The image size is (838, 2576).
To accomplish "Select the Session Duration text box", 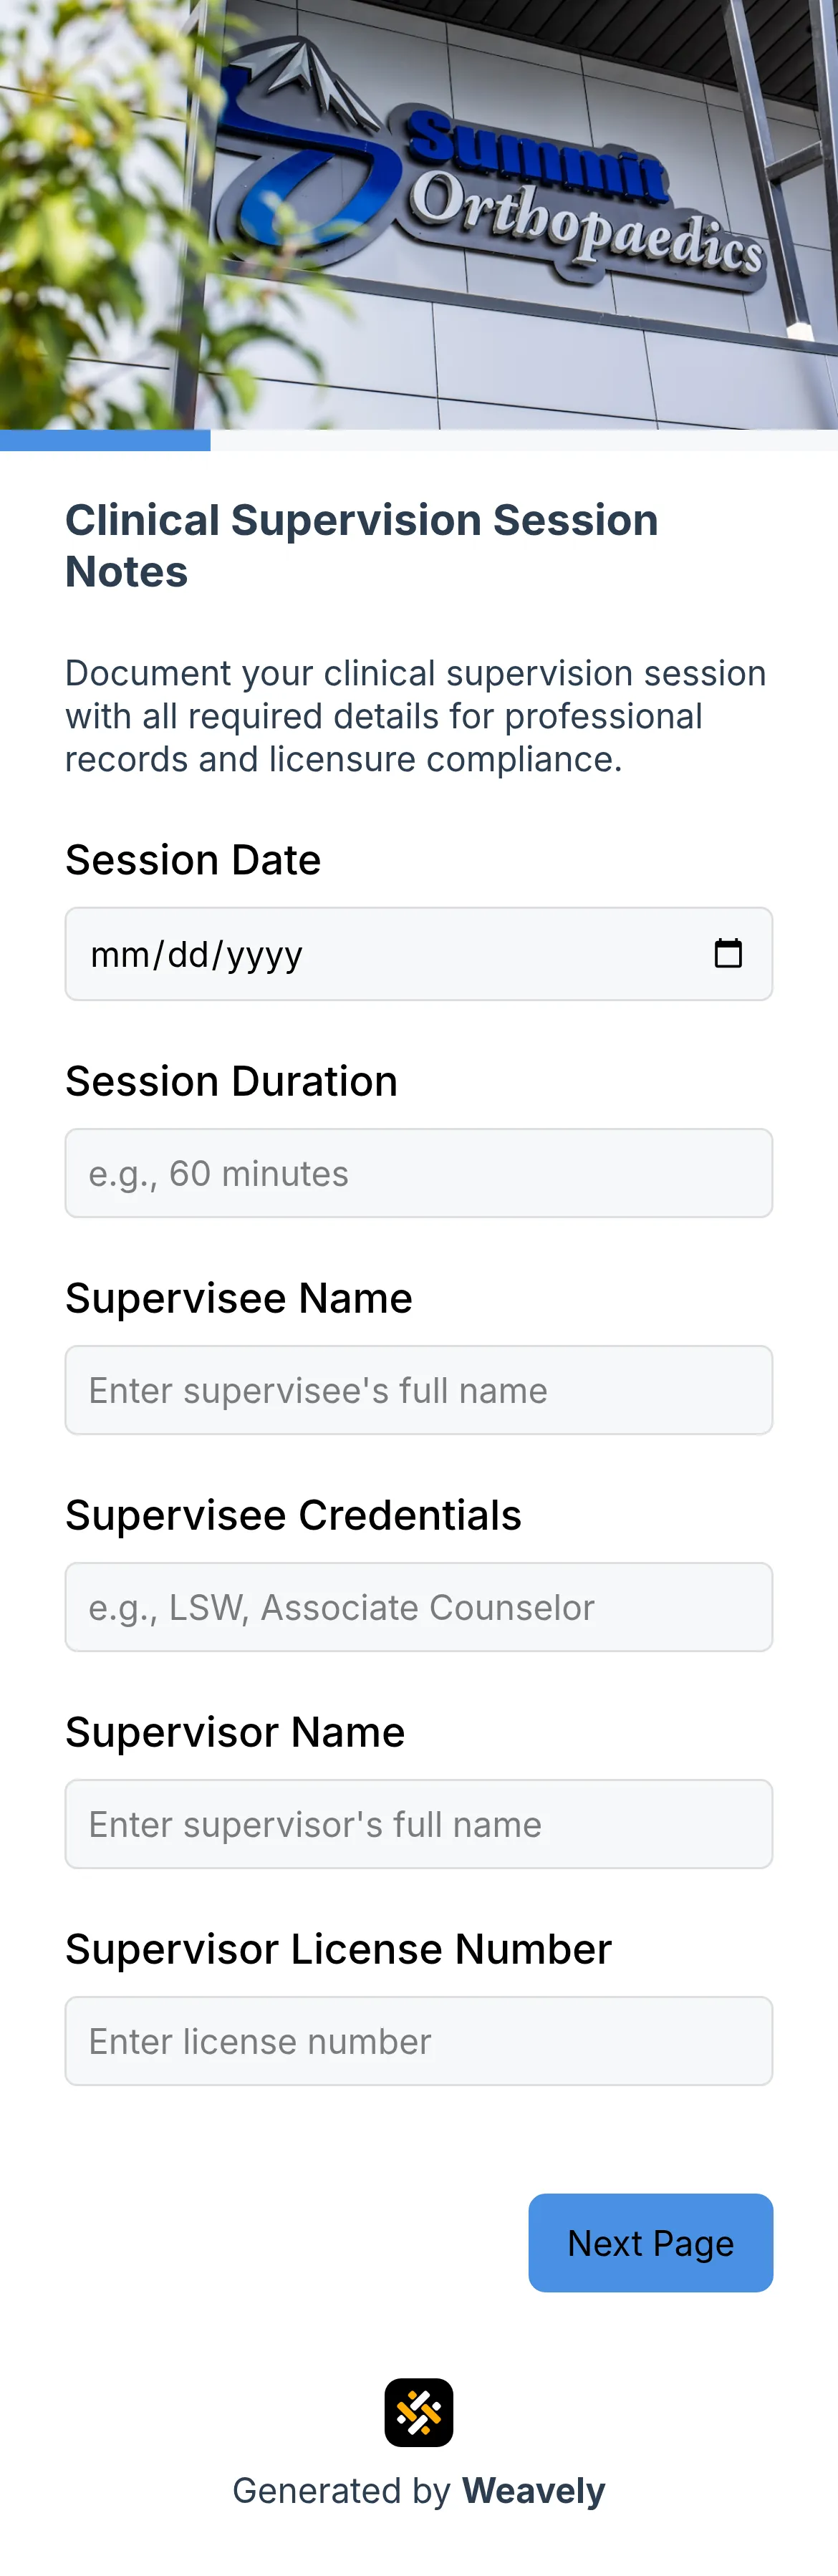I will point(419,1172).
